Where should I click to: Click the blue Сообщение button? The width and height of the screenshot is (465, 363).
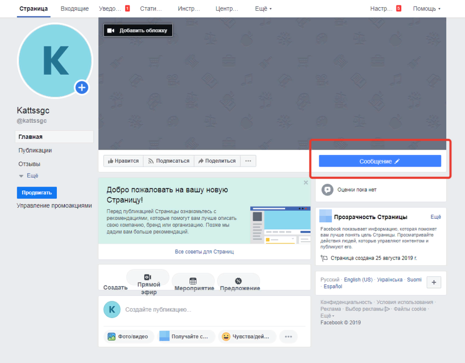pyautogui.click(x=380, y=161)
